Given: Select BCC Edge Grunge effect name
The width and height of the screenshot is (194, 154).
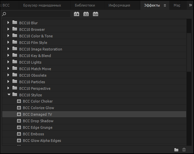Looking at the screenshot, I should (38, 127).
